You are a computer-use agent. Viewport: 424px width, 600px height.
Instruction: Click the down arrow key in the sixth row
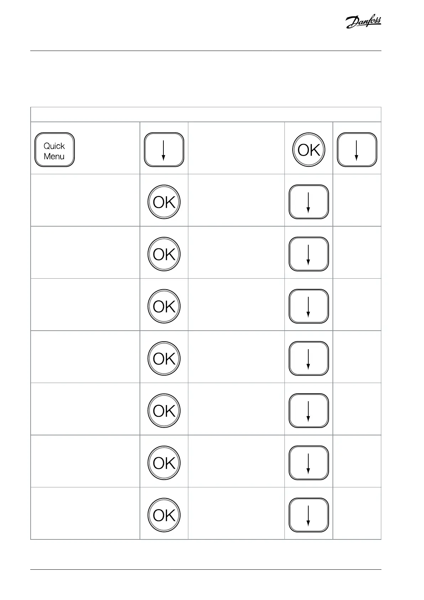click(x=309, y=411)
